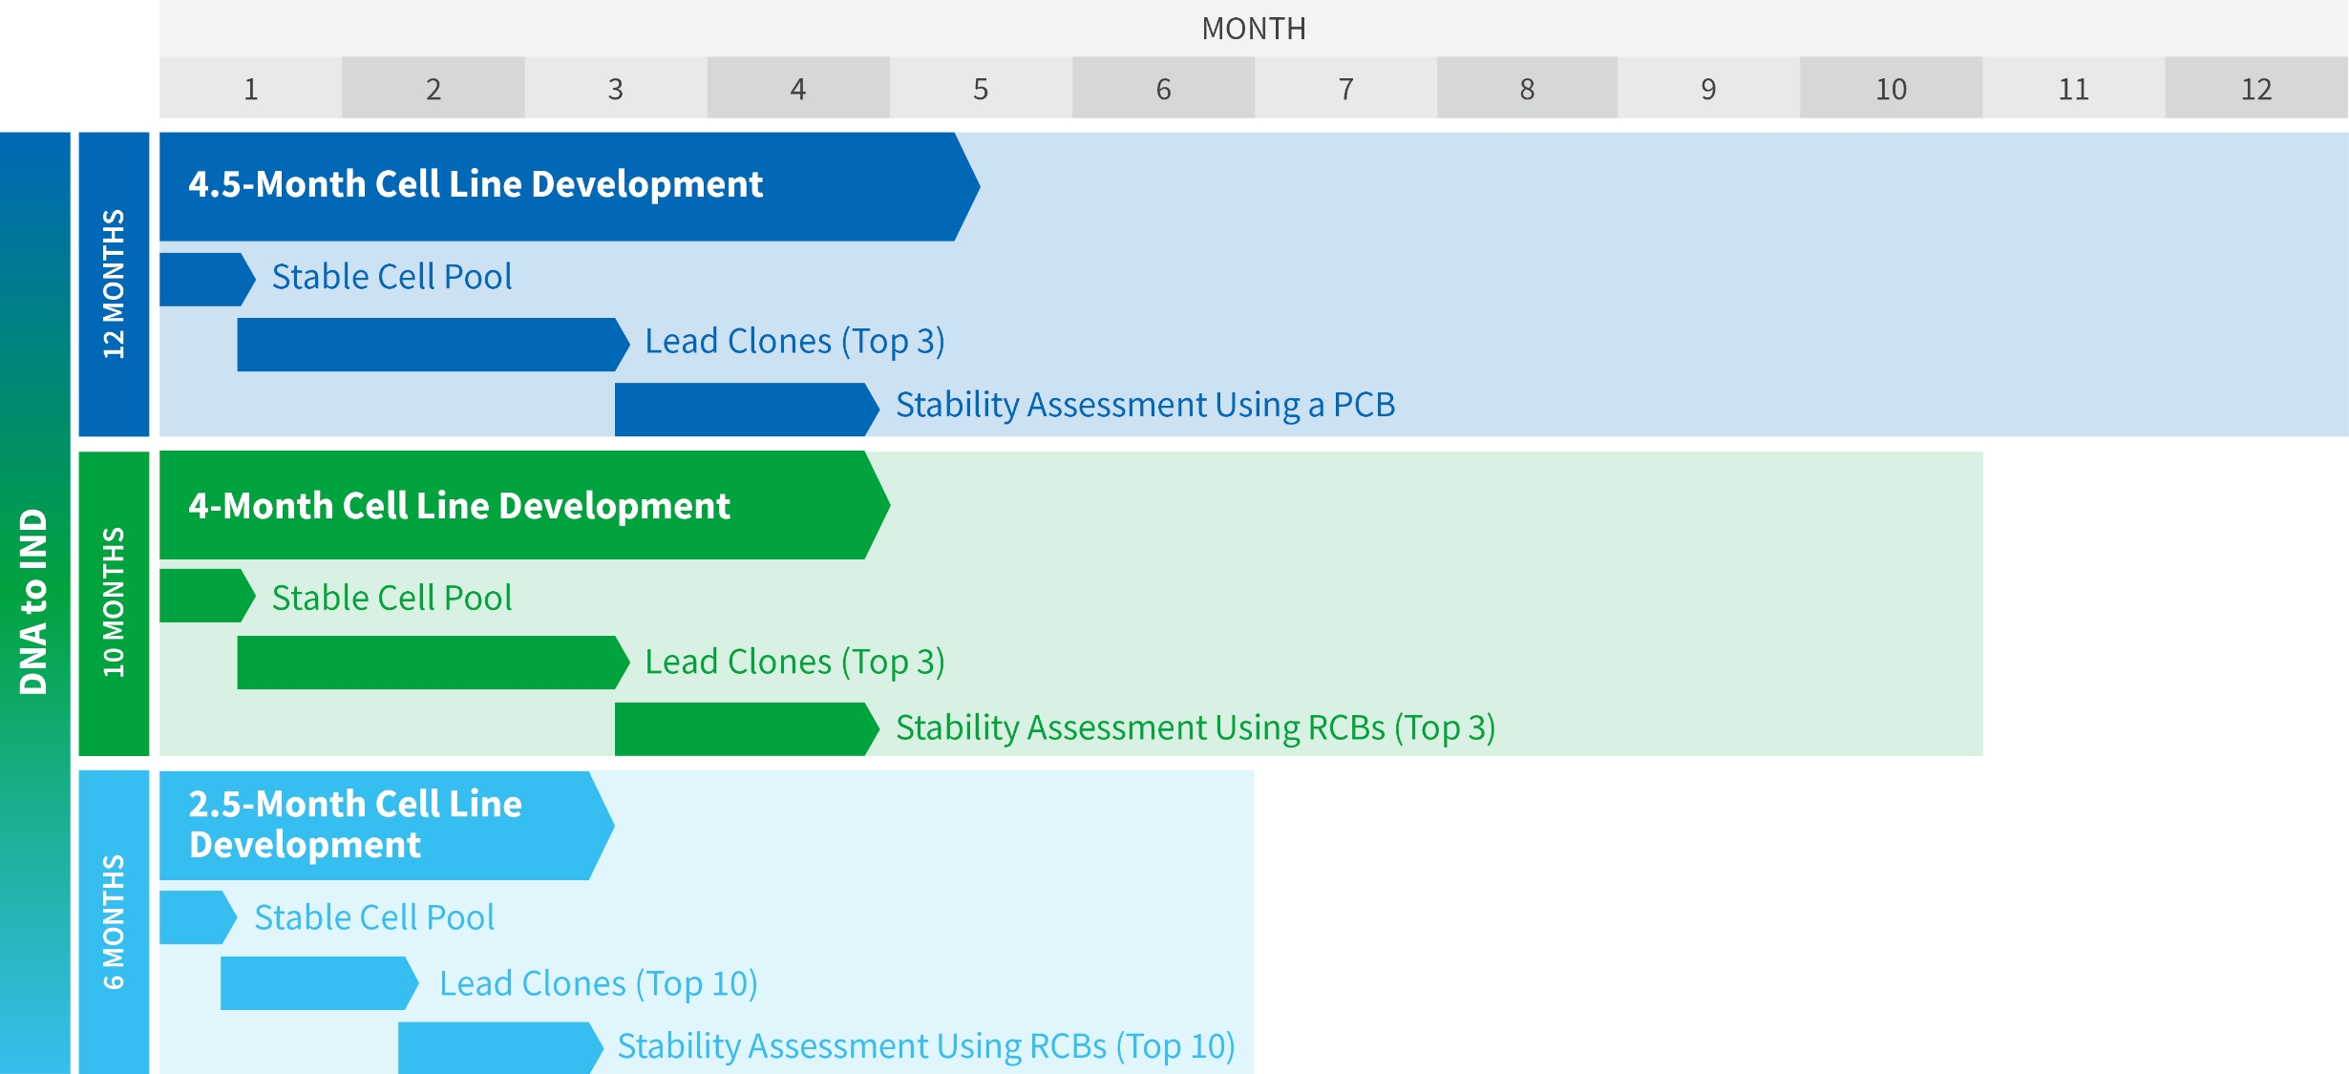Click Stability Assessment Using RCBs (Top 10) text
This screenshot has width=2349, height=1074.
tap(925, 1046)
